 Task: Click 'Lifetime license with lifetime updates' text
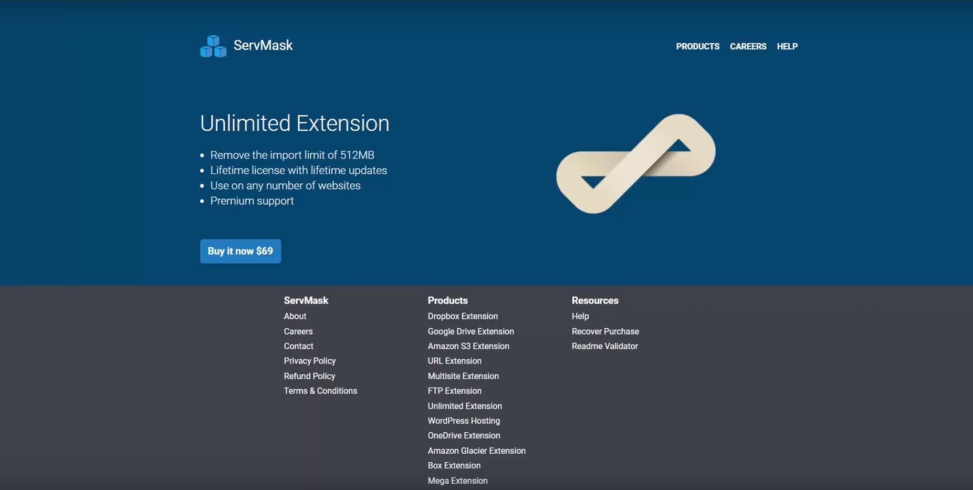(299, 170)
